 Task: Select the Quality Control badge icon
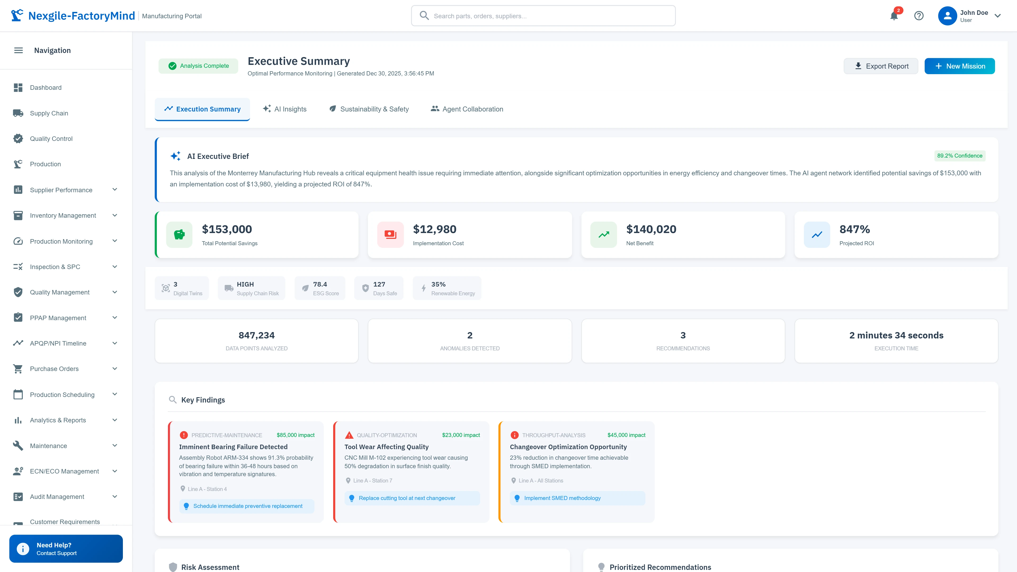click(18, 138)
